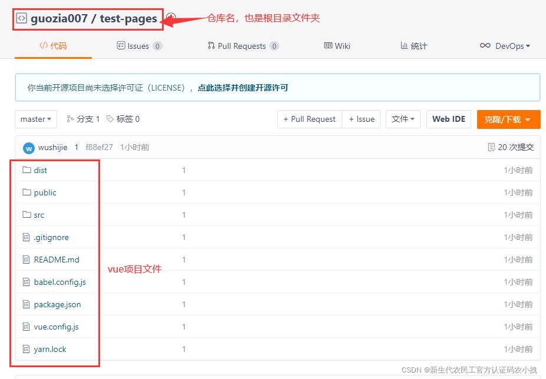The width and height of the screenshot is (546, 379).
Task: Click the repository code icon beside guozia007
Action: click(x=21, y=18)
